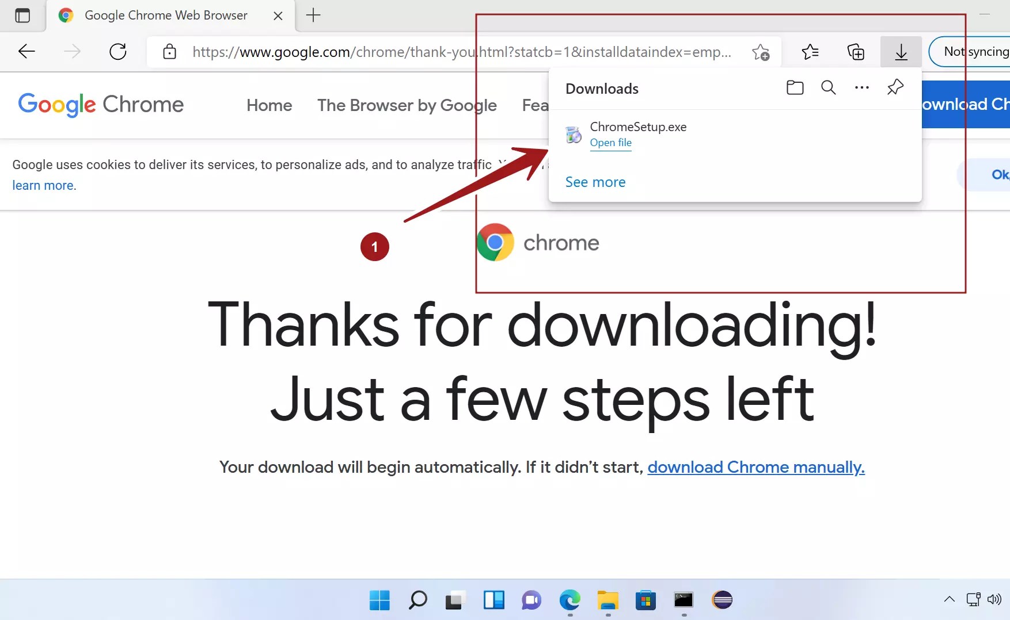Go to the Home nav item
The width and height of the screenshot is (1010, 620).
[x=269, y=105]
